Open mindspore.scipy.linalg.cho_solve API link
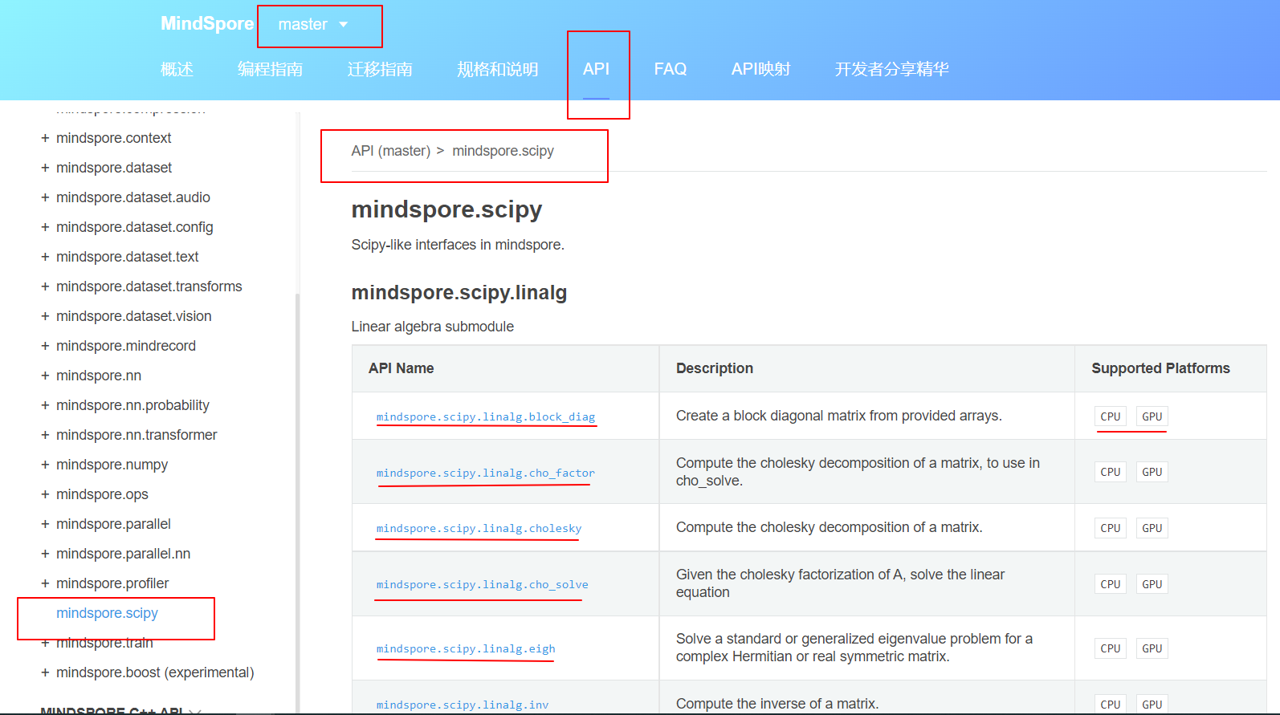 tap(482, 584)
